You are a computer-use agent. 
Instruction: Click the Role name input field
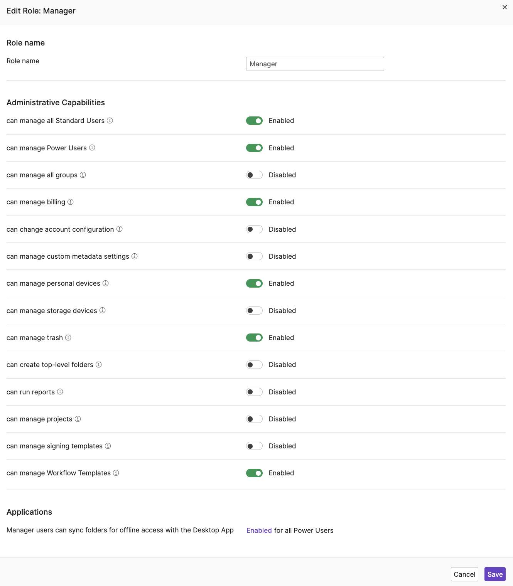[x=315, y=64]
